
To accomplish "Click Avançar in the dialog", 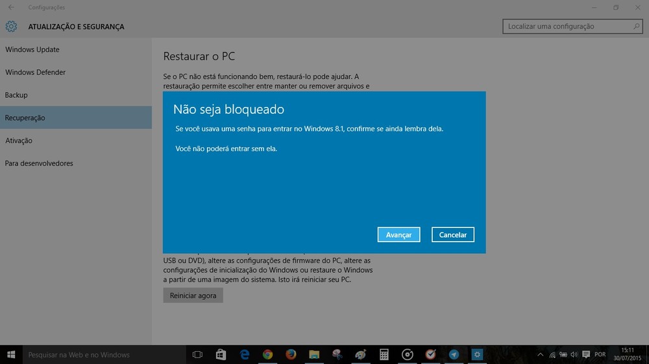I will pyautogui.click(x=398, y=234).
